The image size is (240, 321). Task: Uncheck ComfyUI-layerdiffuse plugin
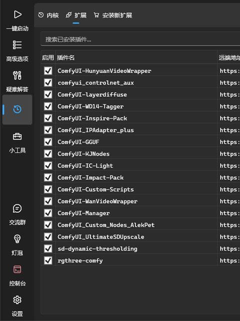click(48, 95)
